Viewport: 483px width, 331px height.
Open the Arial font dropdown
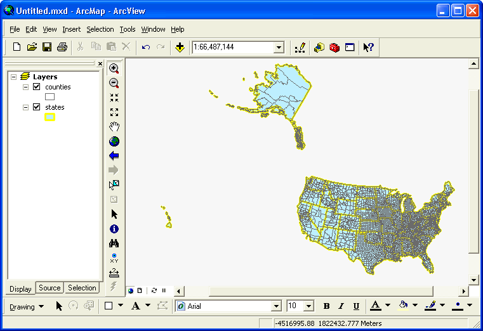coord(276,306)
